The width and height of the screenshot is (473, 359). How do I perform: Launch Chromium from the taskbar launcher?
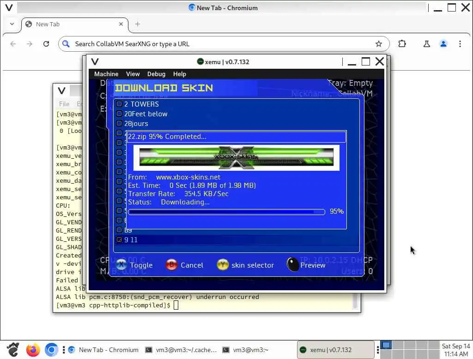[52, 350]
